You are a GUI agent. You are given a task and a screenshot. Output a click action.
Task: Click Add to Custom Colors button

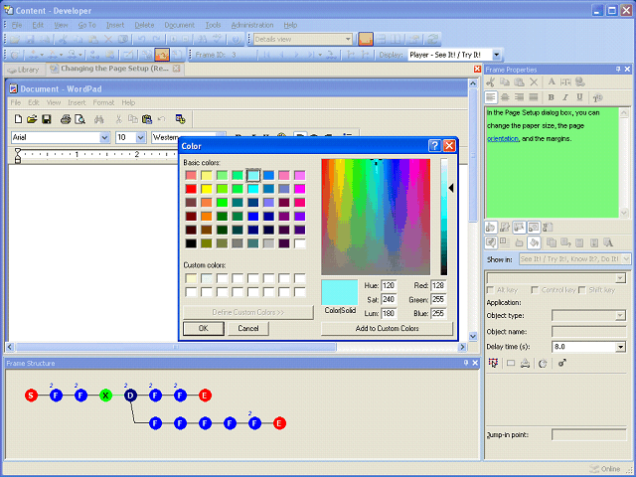click(x=387, y=328)
